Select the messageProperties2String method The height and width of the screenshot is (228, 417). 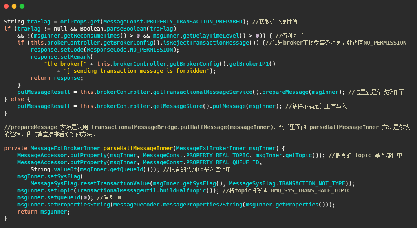tap(203, 205)
